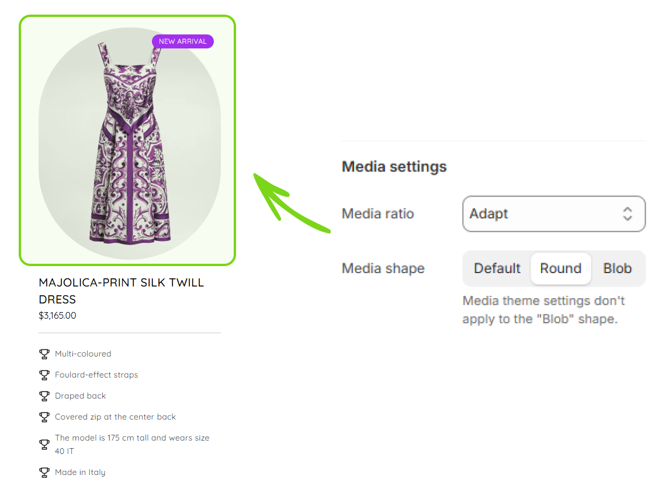
Task: Click the Media shape label
Action: pos(383,268)
